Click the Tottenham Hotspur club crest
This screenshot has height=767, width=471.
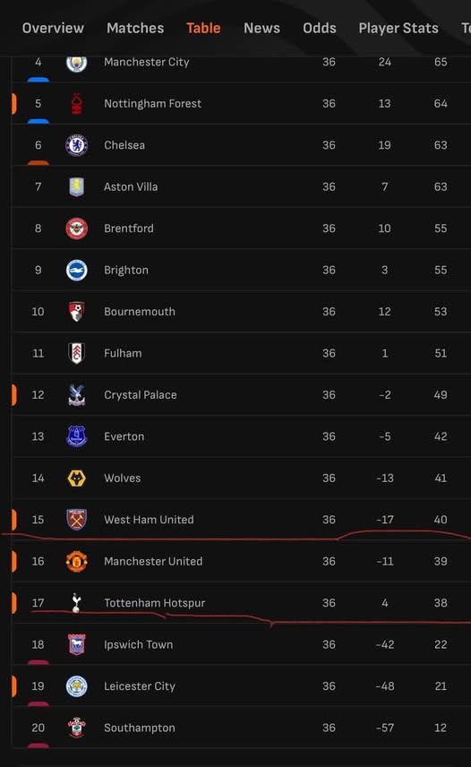tap(76, 603)
